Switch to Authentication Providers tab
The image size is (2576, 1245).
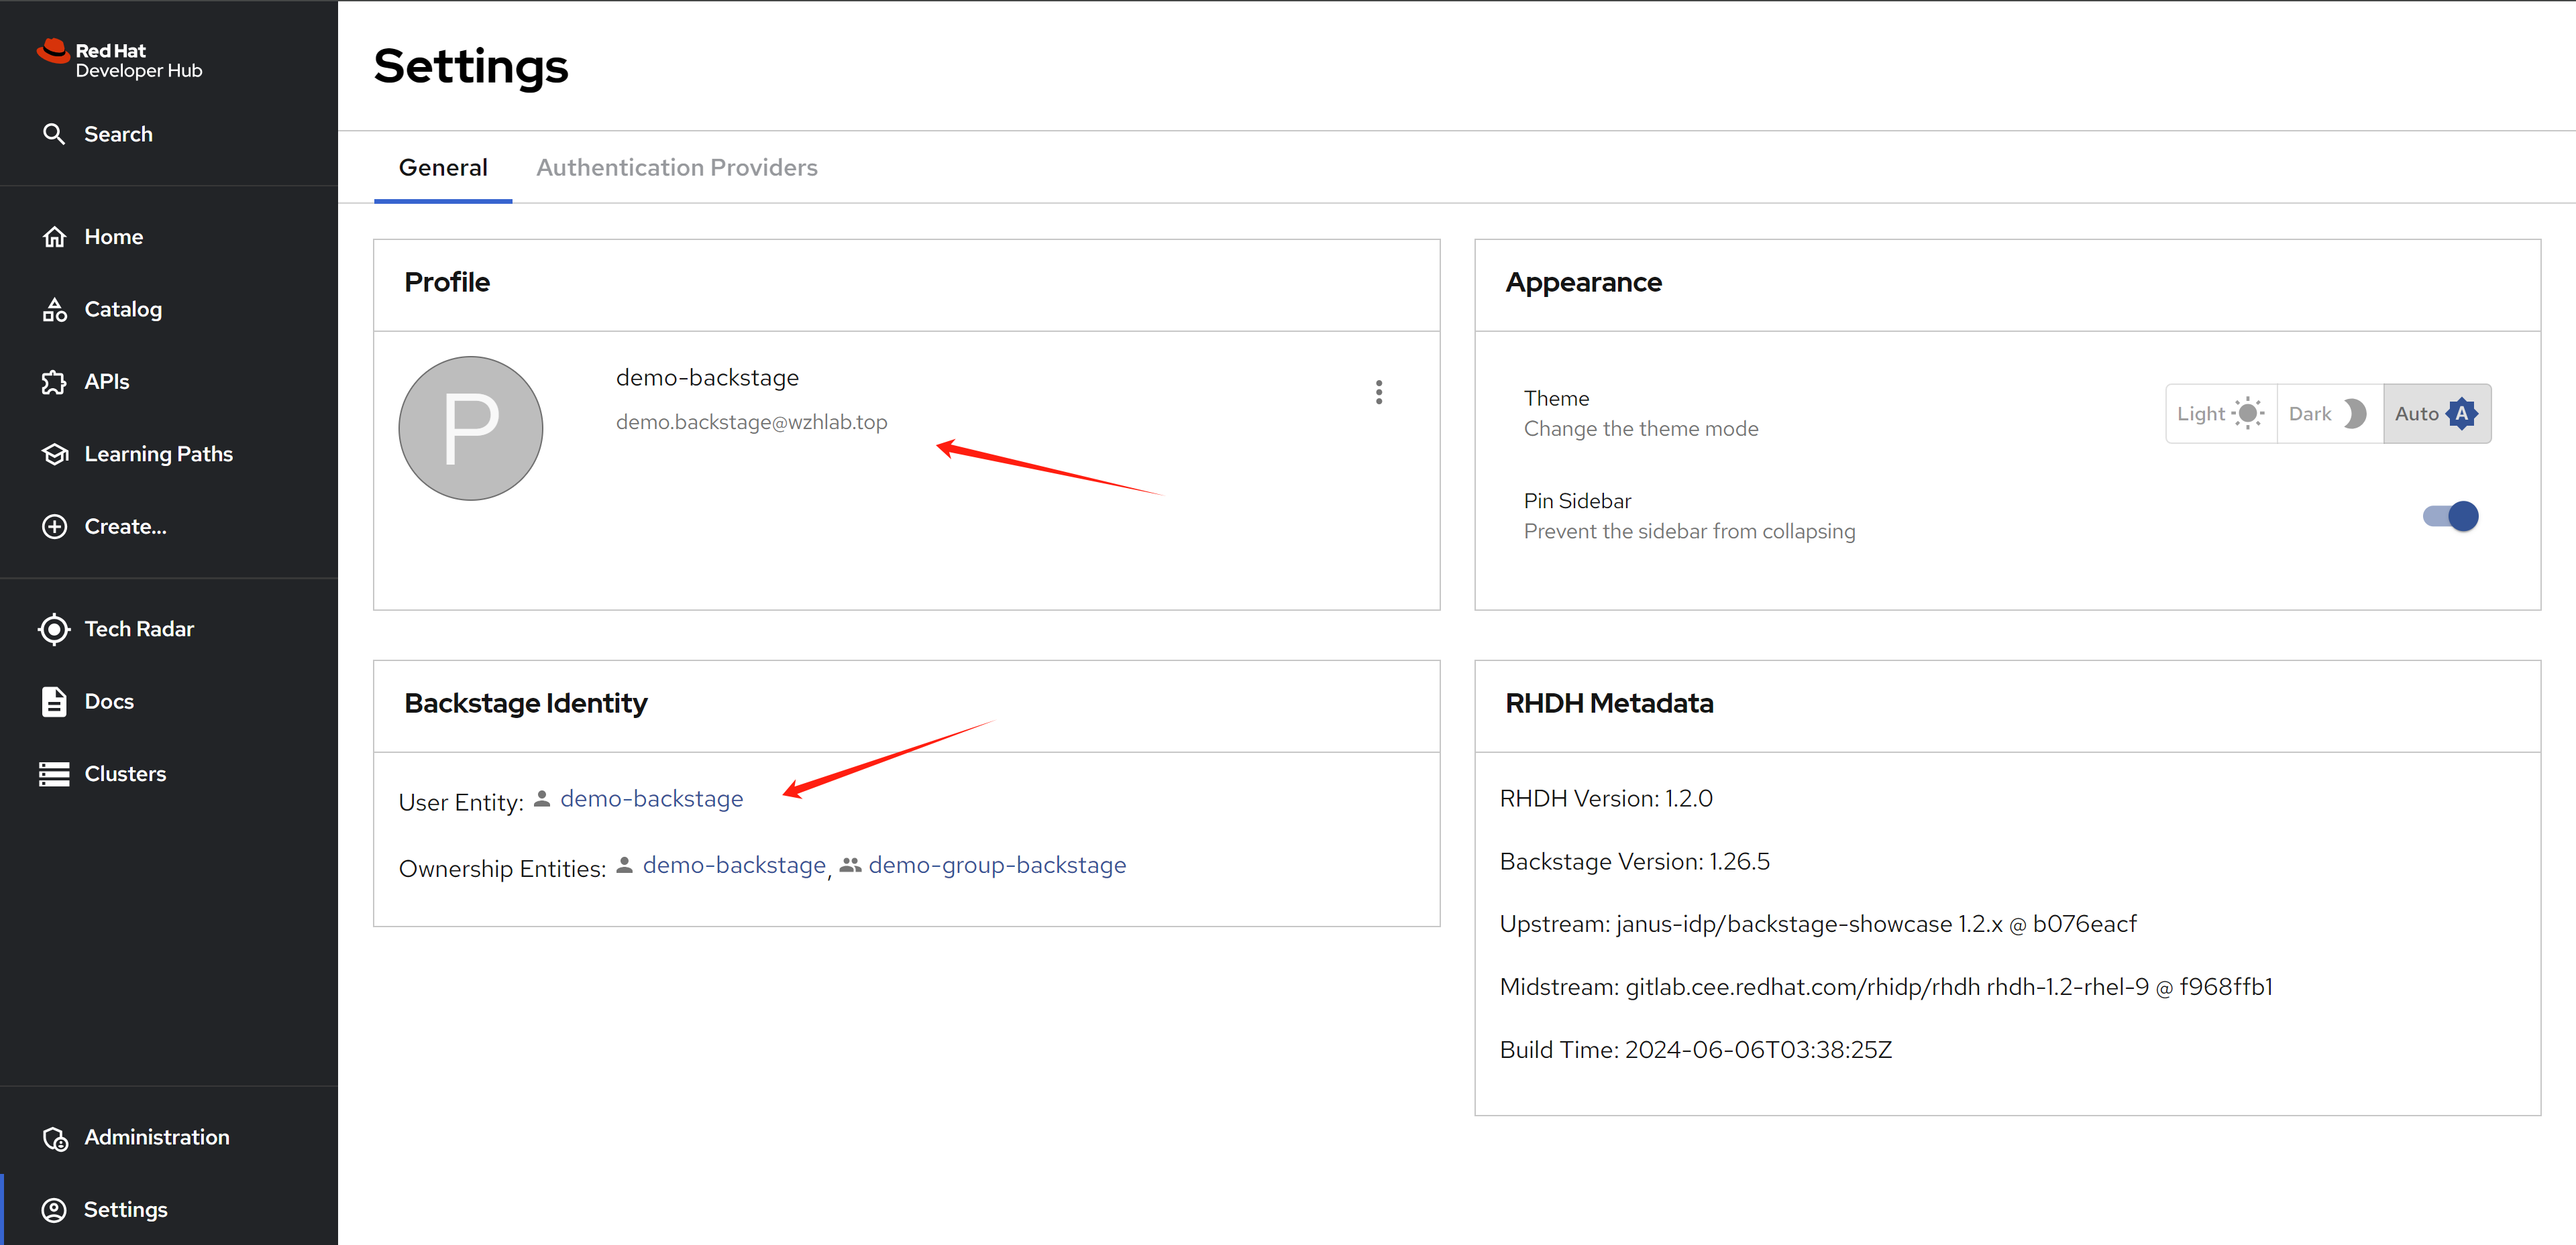point(676,168)
